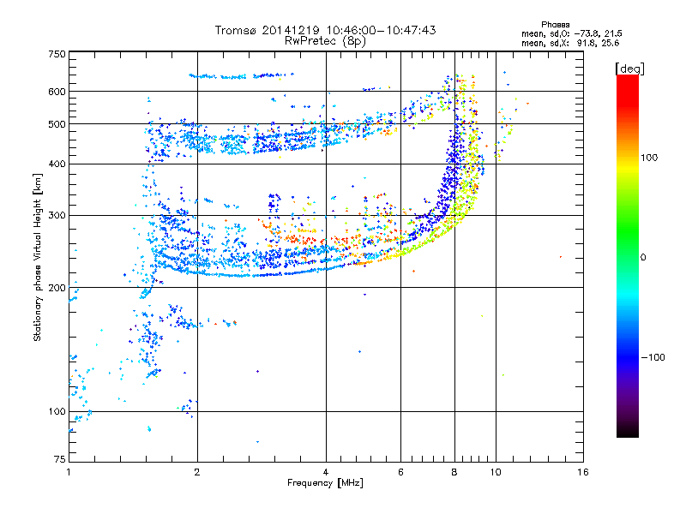686x514 pixels.
Task: Click the 'mean, sd,X: 91.8, 25.6' statistic
Action: click(570, 43)
